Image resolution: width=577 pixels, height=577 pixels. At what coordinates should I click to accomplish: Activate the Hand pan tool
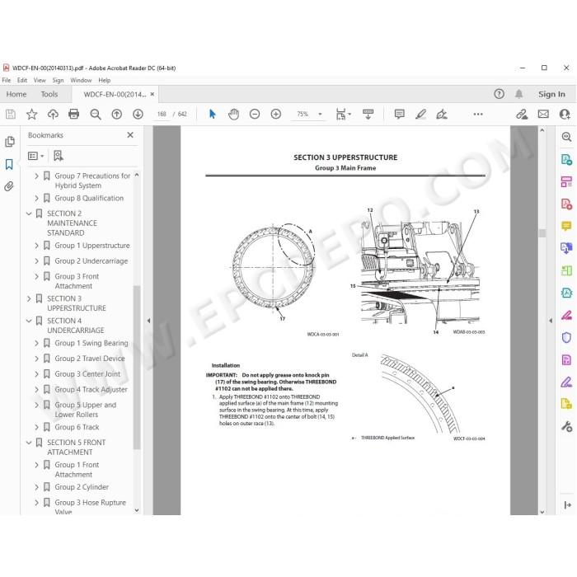click(233, 114)
